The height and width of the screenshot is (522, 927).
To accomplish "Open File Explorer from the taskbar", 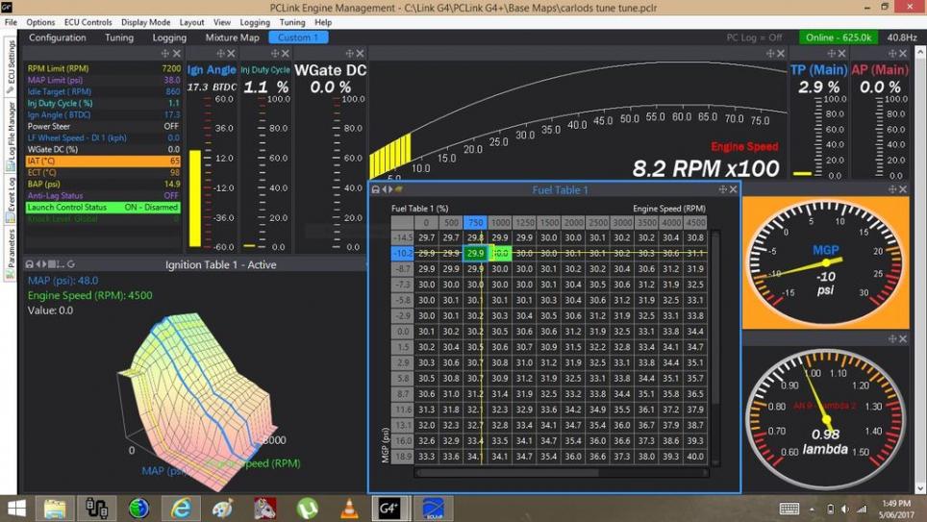I will [x=55, y=509].
